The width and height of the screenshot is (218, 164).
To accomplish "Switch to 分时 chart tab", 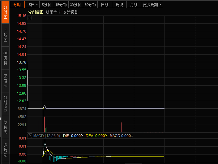I will [x=17, y=5].
